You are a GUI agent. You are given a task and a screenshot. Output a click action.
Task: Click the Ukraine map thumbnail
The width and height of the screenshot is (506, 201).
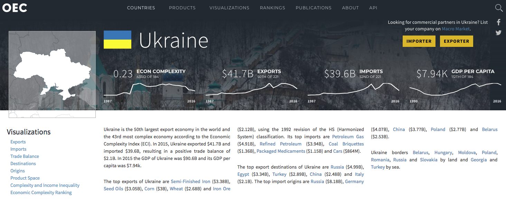point(52,74)
